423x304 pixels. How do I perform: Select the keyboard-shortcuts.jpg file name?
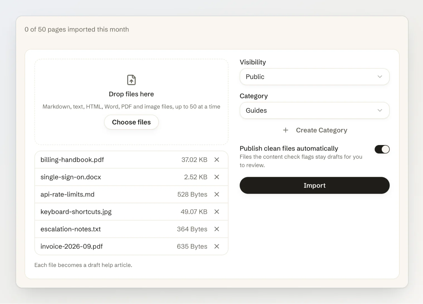pyautogui.click(x=76, y=212)
